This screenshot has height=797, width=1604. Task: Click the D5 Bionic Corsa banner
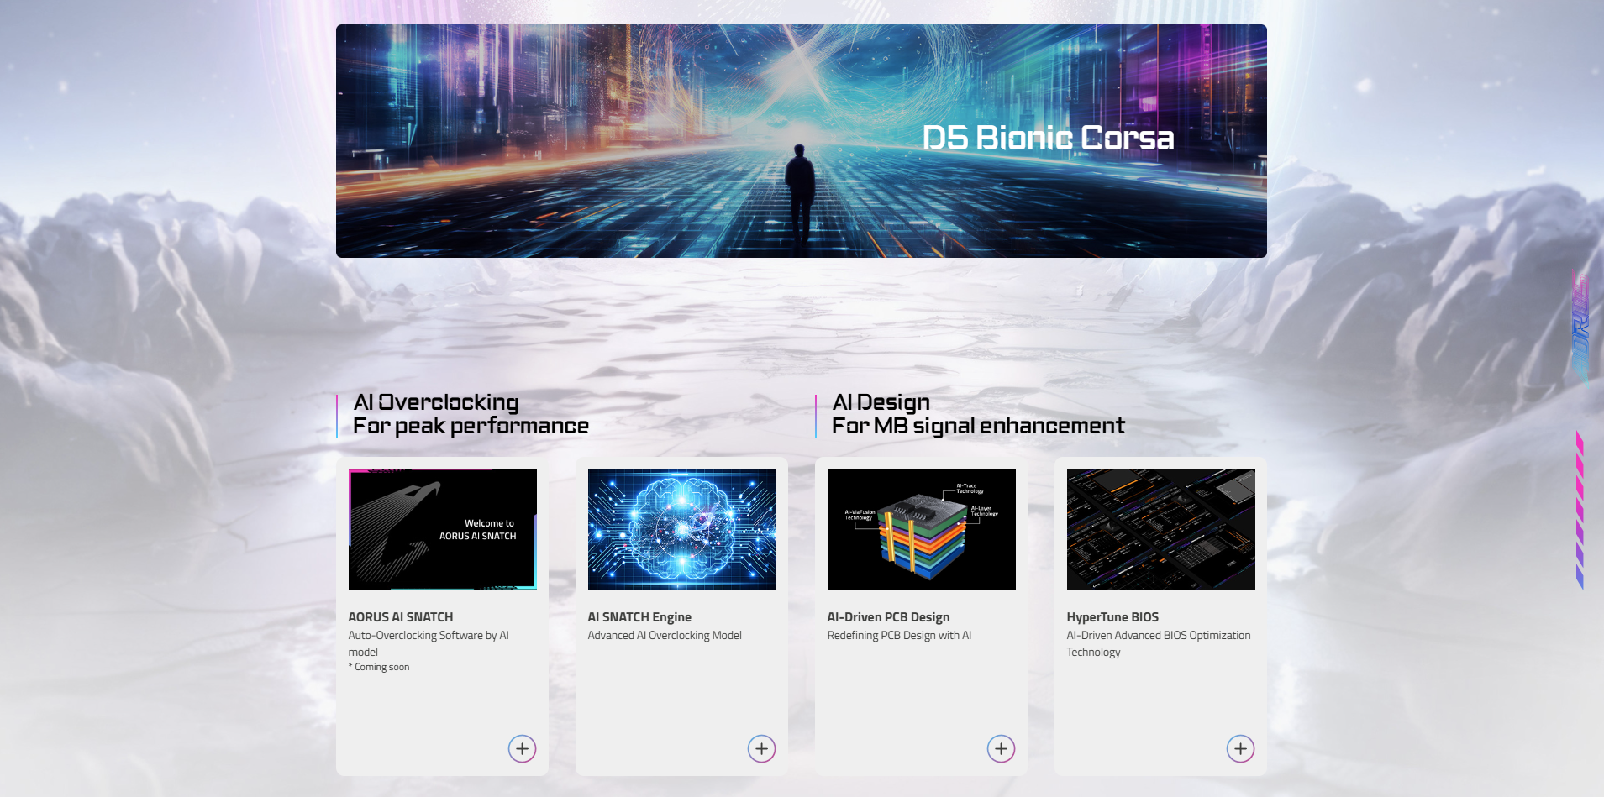coord(802,141)
